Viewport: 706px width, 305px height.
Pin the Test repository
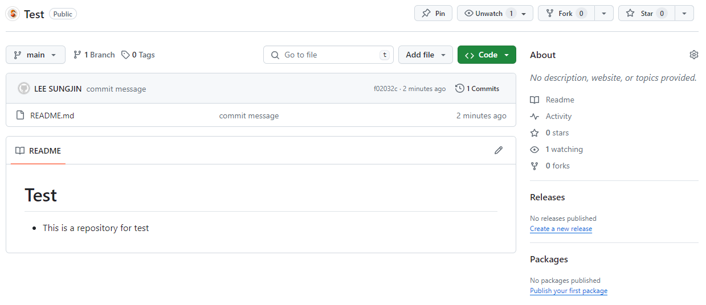(433, 13)
